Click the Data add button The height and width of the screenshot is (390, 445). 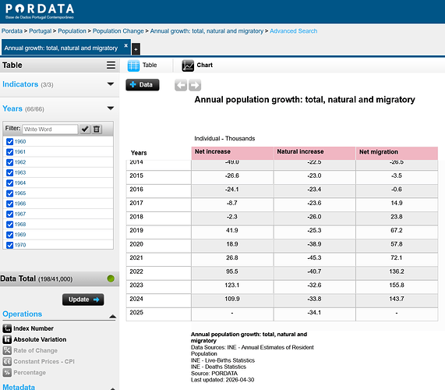coord(143,85)
